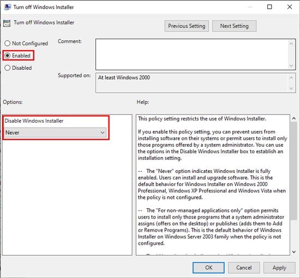Click the Disable Windows Installer label
Screen dimensions: 300x278
[x=34, y=121]
